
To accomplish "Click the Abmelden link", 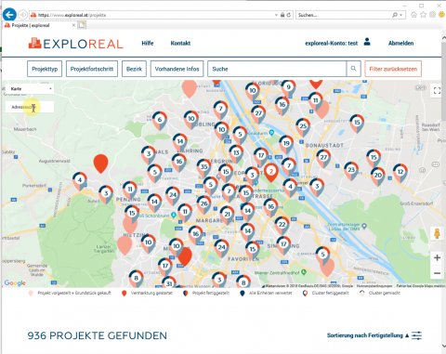I will coord(400,43).
